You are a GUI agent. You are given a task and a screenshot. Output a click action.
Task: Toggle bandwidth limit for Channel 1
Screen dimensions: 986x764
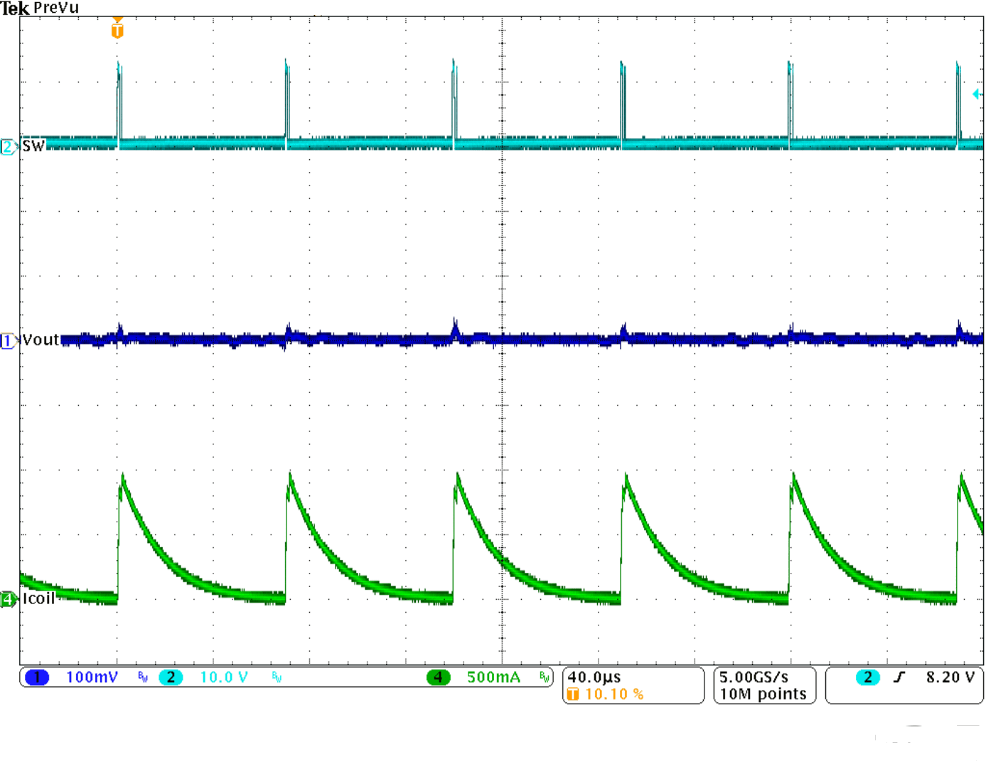point(142,677)
